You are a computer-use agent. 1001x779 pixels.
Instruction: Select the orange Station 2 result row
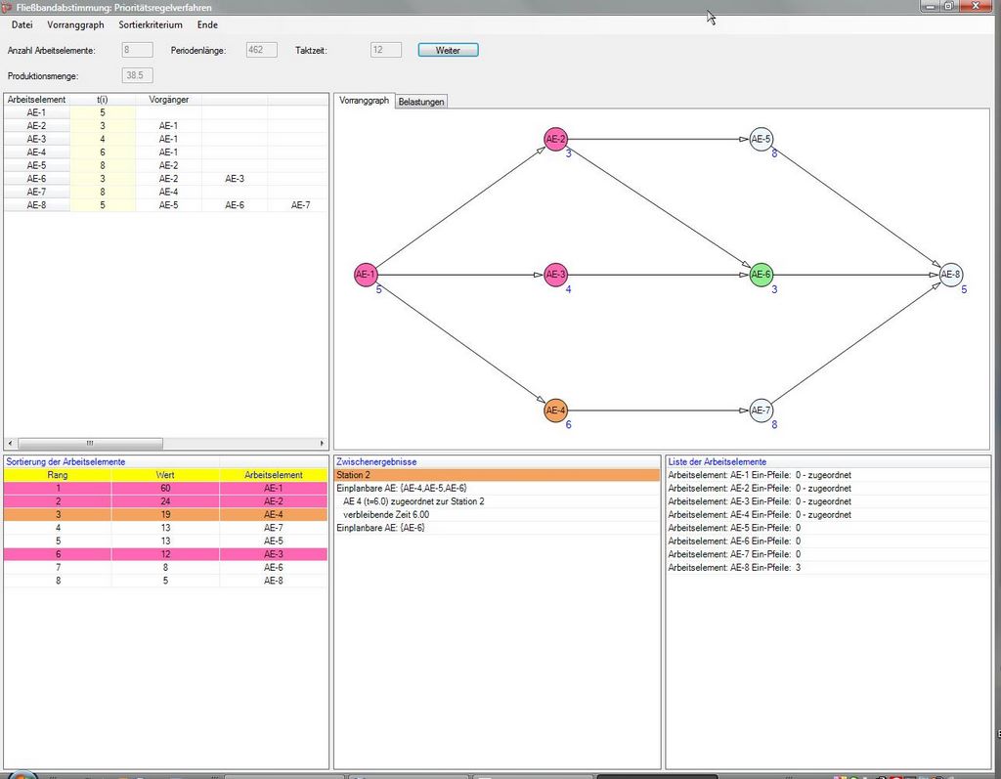pos(498,475)
